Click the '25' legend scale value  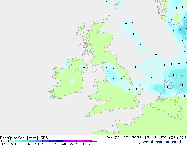(57, 144)
